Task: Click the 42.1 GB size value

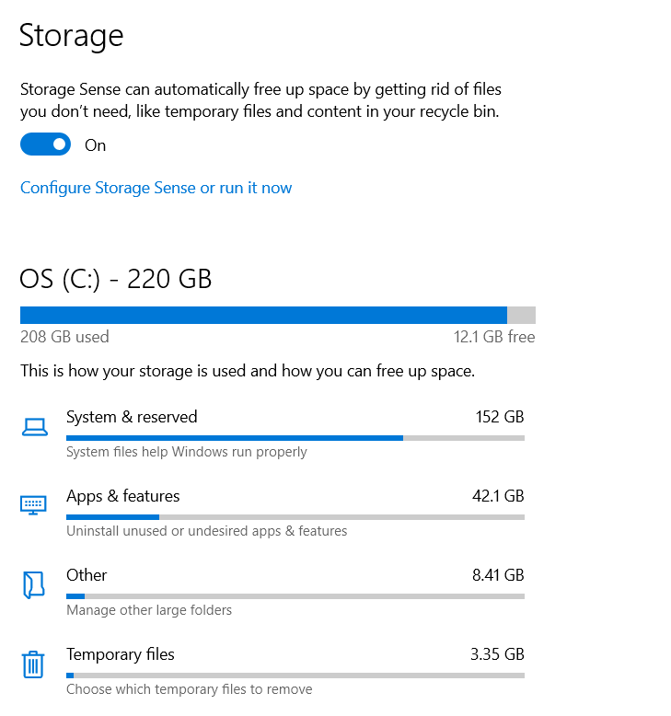Action: [497, 496]
